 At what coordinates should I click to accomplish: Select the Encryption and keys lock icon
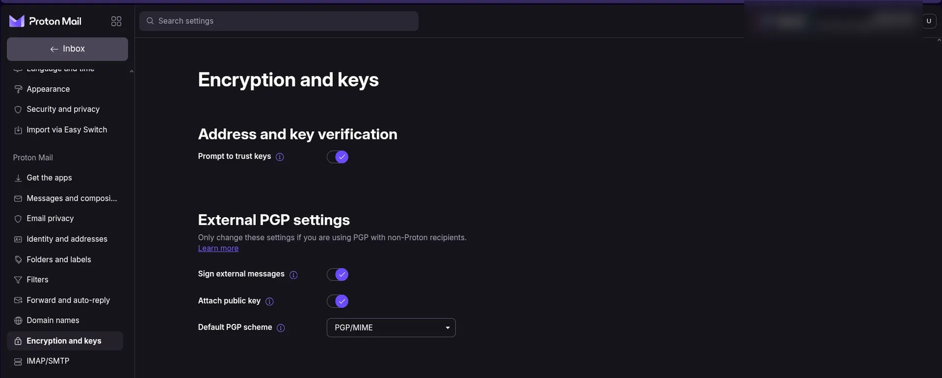click(x=17, y=340)
